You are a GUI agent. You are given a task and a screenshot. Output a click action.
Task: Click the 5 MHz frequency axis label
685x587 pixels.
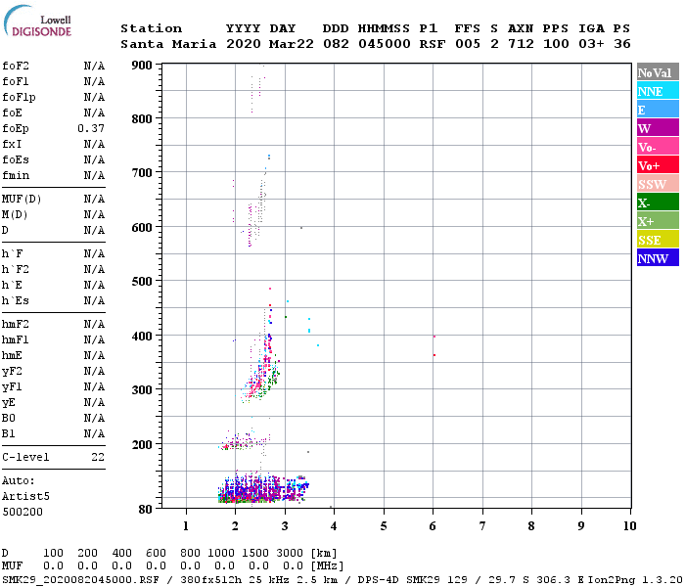coord(384,526)
